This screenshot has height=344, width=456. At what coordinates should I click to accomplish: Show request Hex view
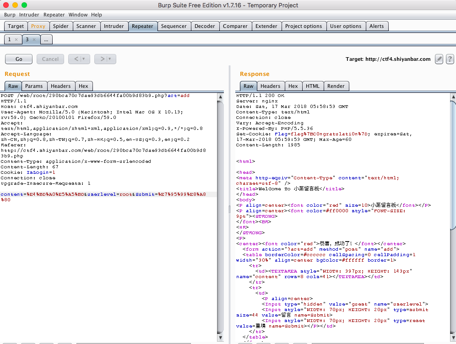[83, 86]
